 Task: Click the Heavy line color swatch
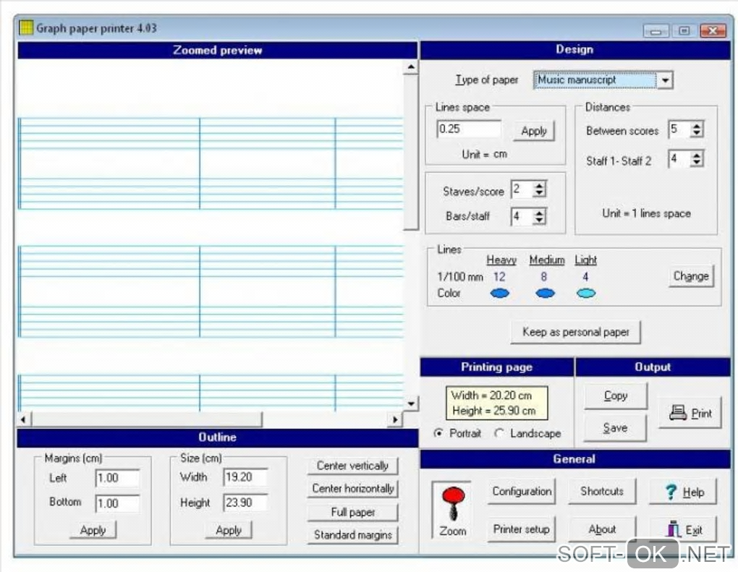point(500,293)
